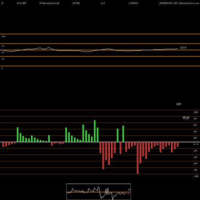This screenshot has height=200, width=200.
Task: Click the -20 label on MR axis
Action: click(x=195, y=151)
